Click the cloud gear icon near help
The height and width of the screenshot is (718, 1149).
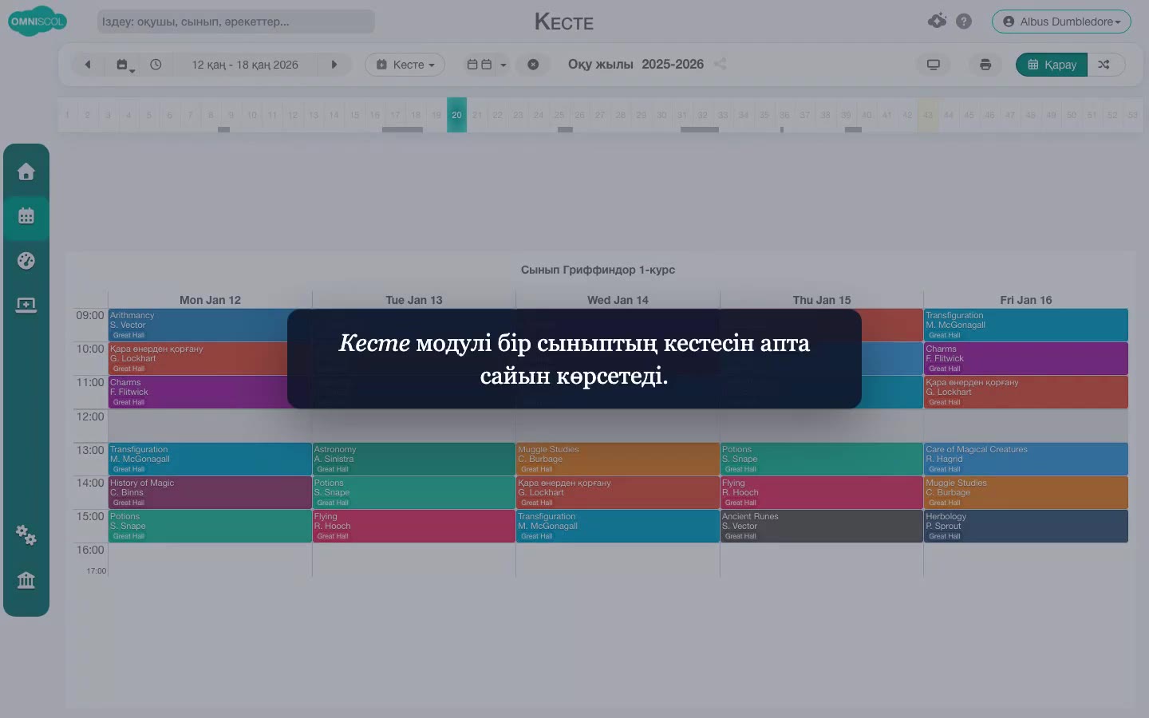coord(938,21)
